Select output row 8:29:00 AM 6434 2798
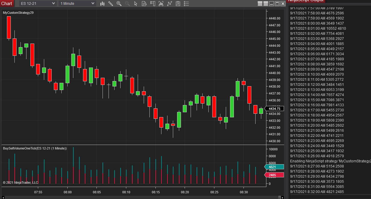 pos(317,176)
